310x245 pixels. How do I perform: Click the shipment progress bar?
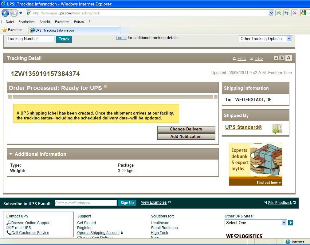click(x=112, y=97)
